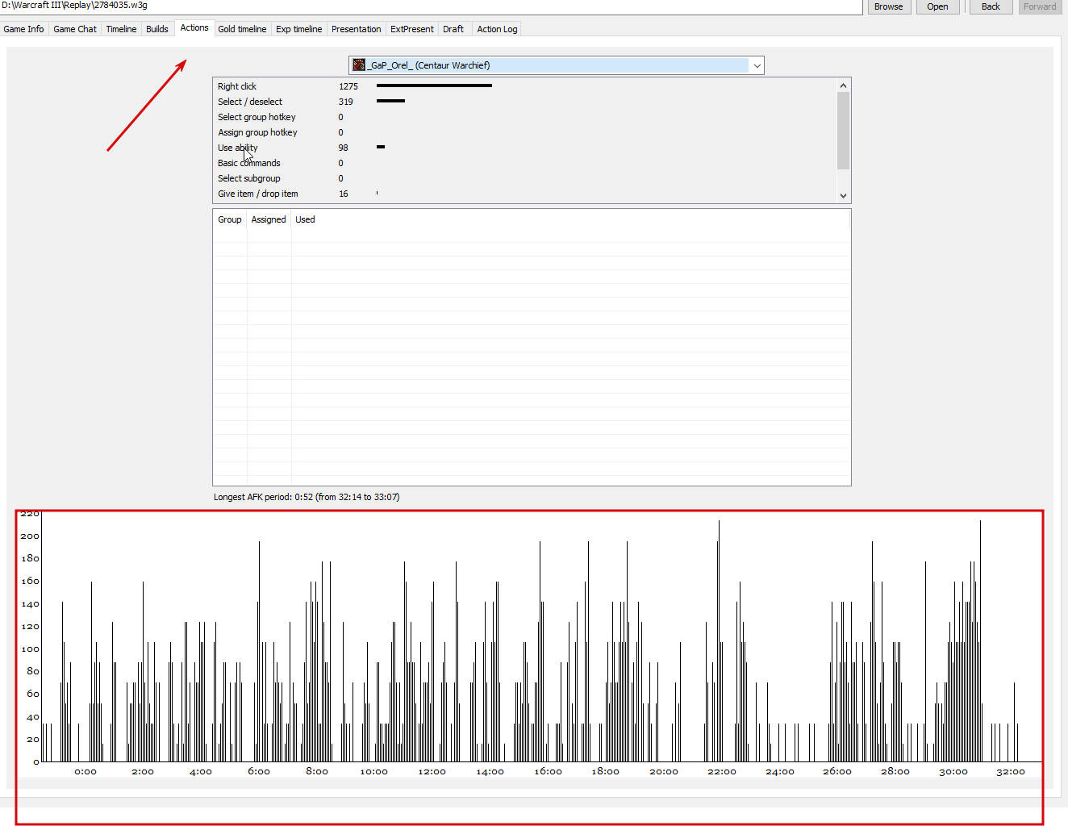
Task: Click the 100 value on the chart axis
Action: 30,649
